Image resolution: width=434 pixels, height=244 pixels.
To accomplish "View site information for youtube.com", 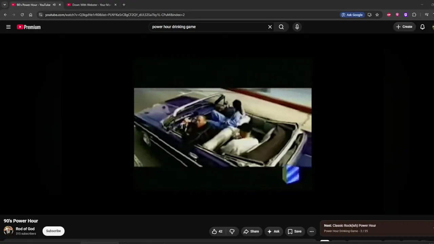I will [40, 15].
